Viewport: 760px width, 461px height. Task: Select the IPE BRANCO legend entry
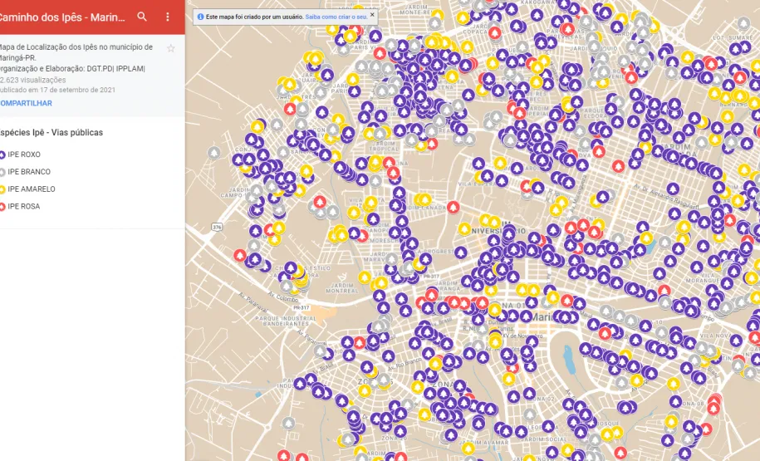[x=28, y=172]
